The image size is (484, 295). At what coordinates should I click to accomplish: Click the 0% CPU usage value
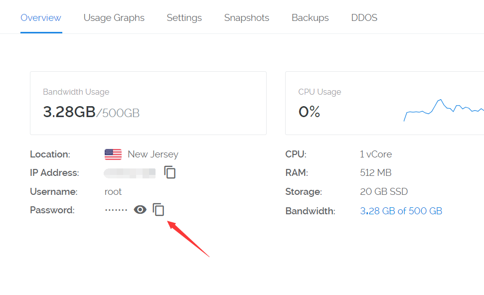(x=309, y=112)
